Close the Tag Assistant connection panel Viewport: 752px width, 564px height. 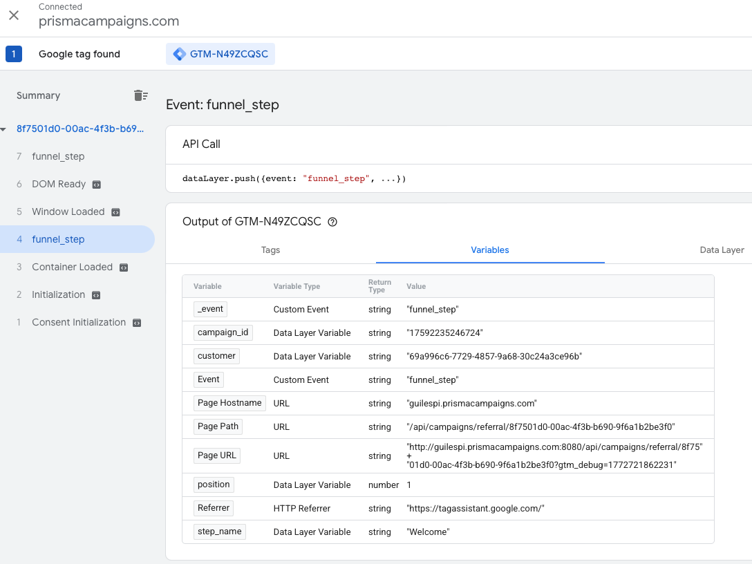(13, 15)
